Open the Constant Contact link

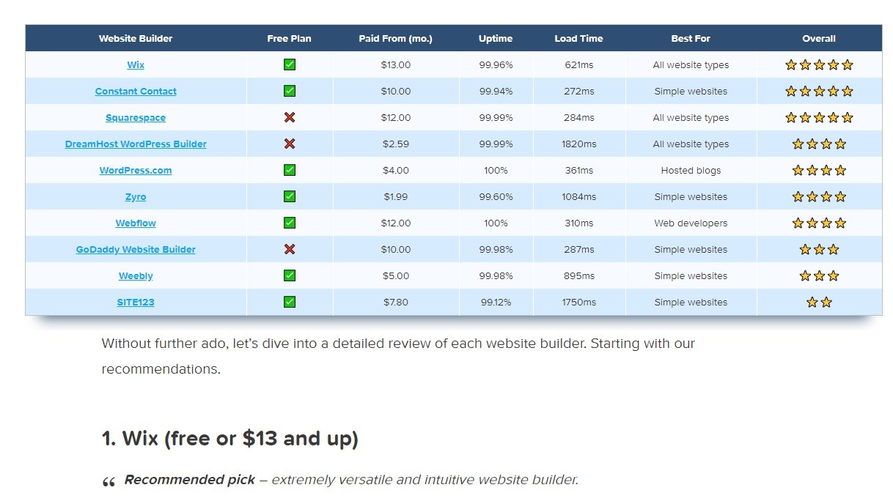click(x=136, y=92)
